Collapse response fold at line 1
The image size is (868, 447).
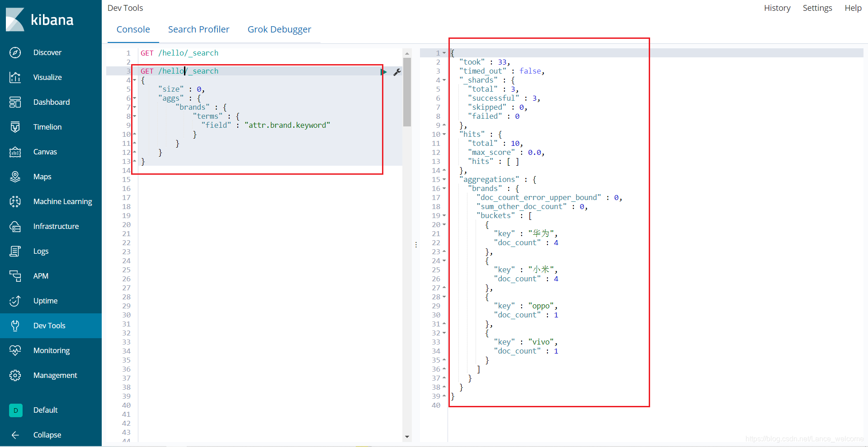(x=444, y=53)
